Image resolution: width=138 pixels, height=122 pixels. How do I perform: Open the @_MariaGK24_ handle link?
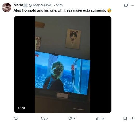coord(41,5)
